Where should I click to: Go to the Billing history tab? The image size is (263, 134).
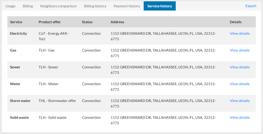click(x=95, y=6)
